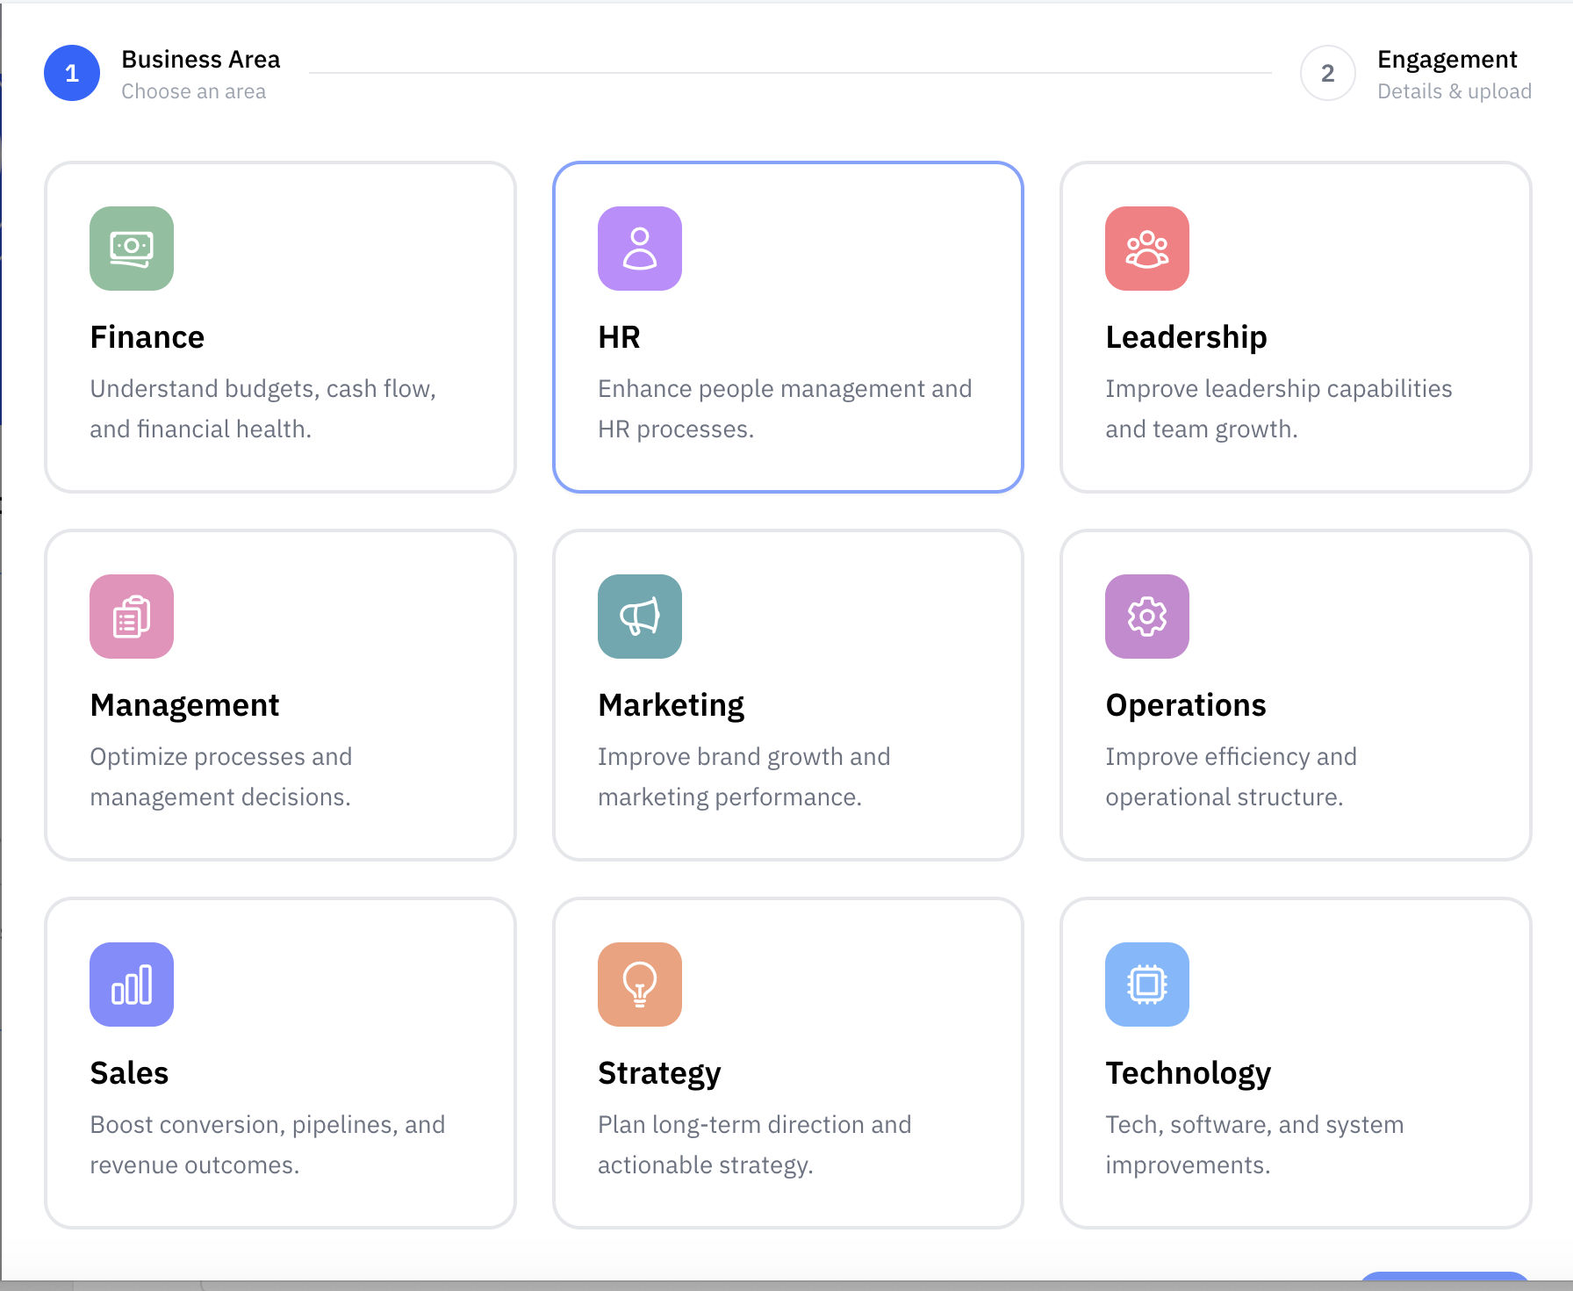Open step 2 Engagement
Image resolution: width=1573 pixels, height=1291 pixels.
coord(1326,73)
